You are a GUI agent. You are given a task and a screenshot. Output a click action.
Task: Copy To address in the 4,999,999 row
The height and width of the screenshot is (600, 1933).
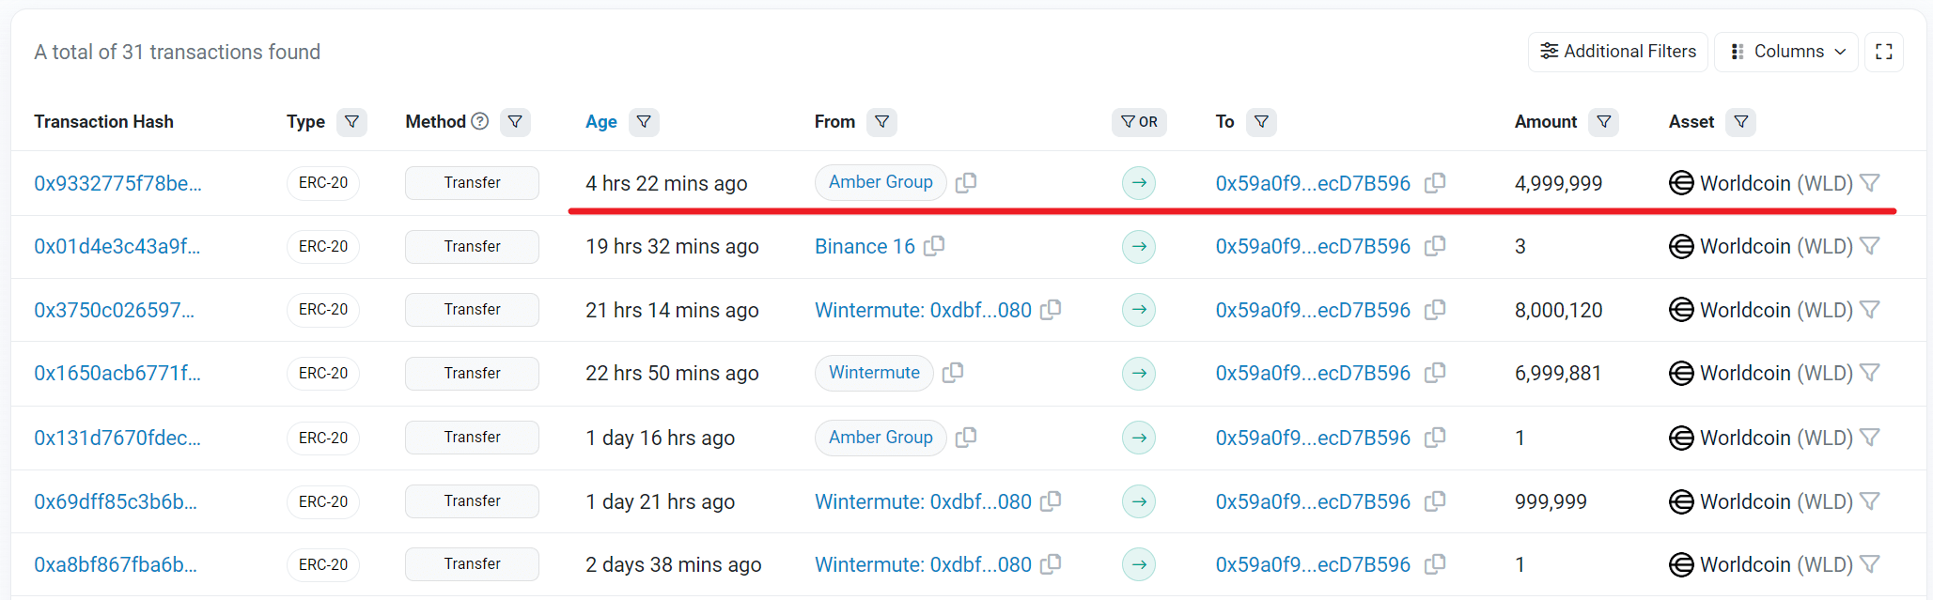point(1435,183)
